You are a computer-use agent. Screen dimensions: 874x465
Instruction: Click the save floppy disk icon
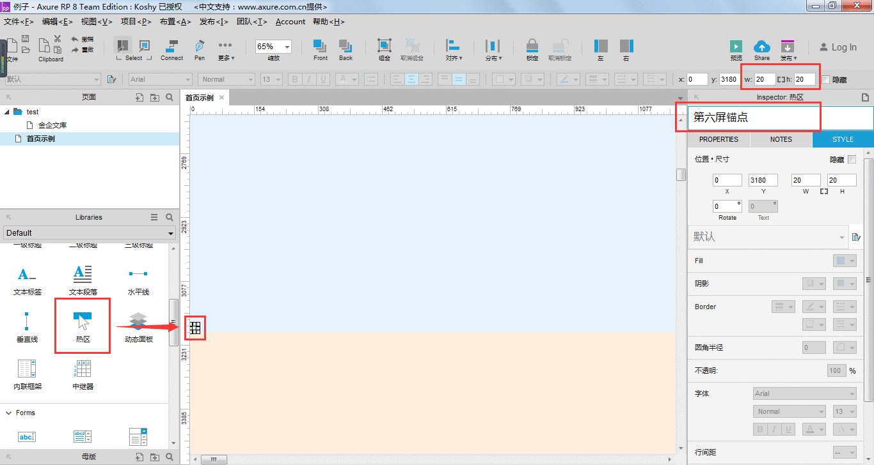[26, 40]
